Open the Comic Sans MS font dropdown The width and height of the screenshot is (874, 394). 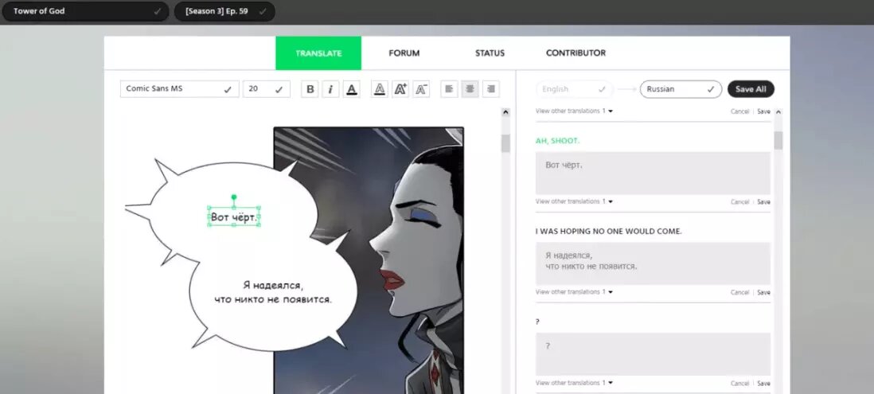tap(179, 89)
